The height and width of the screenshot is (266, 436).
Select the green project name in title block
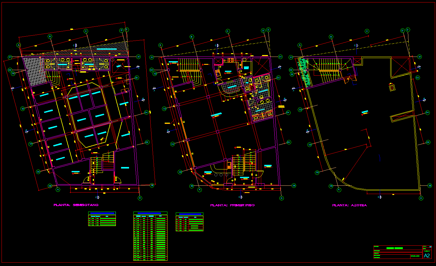[x=395, y=248]
